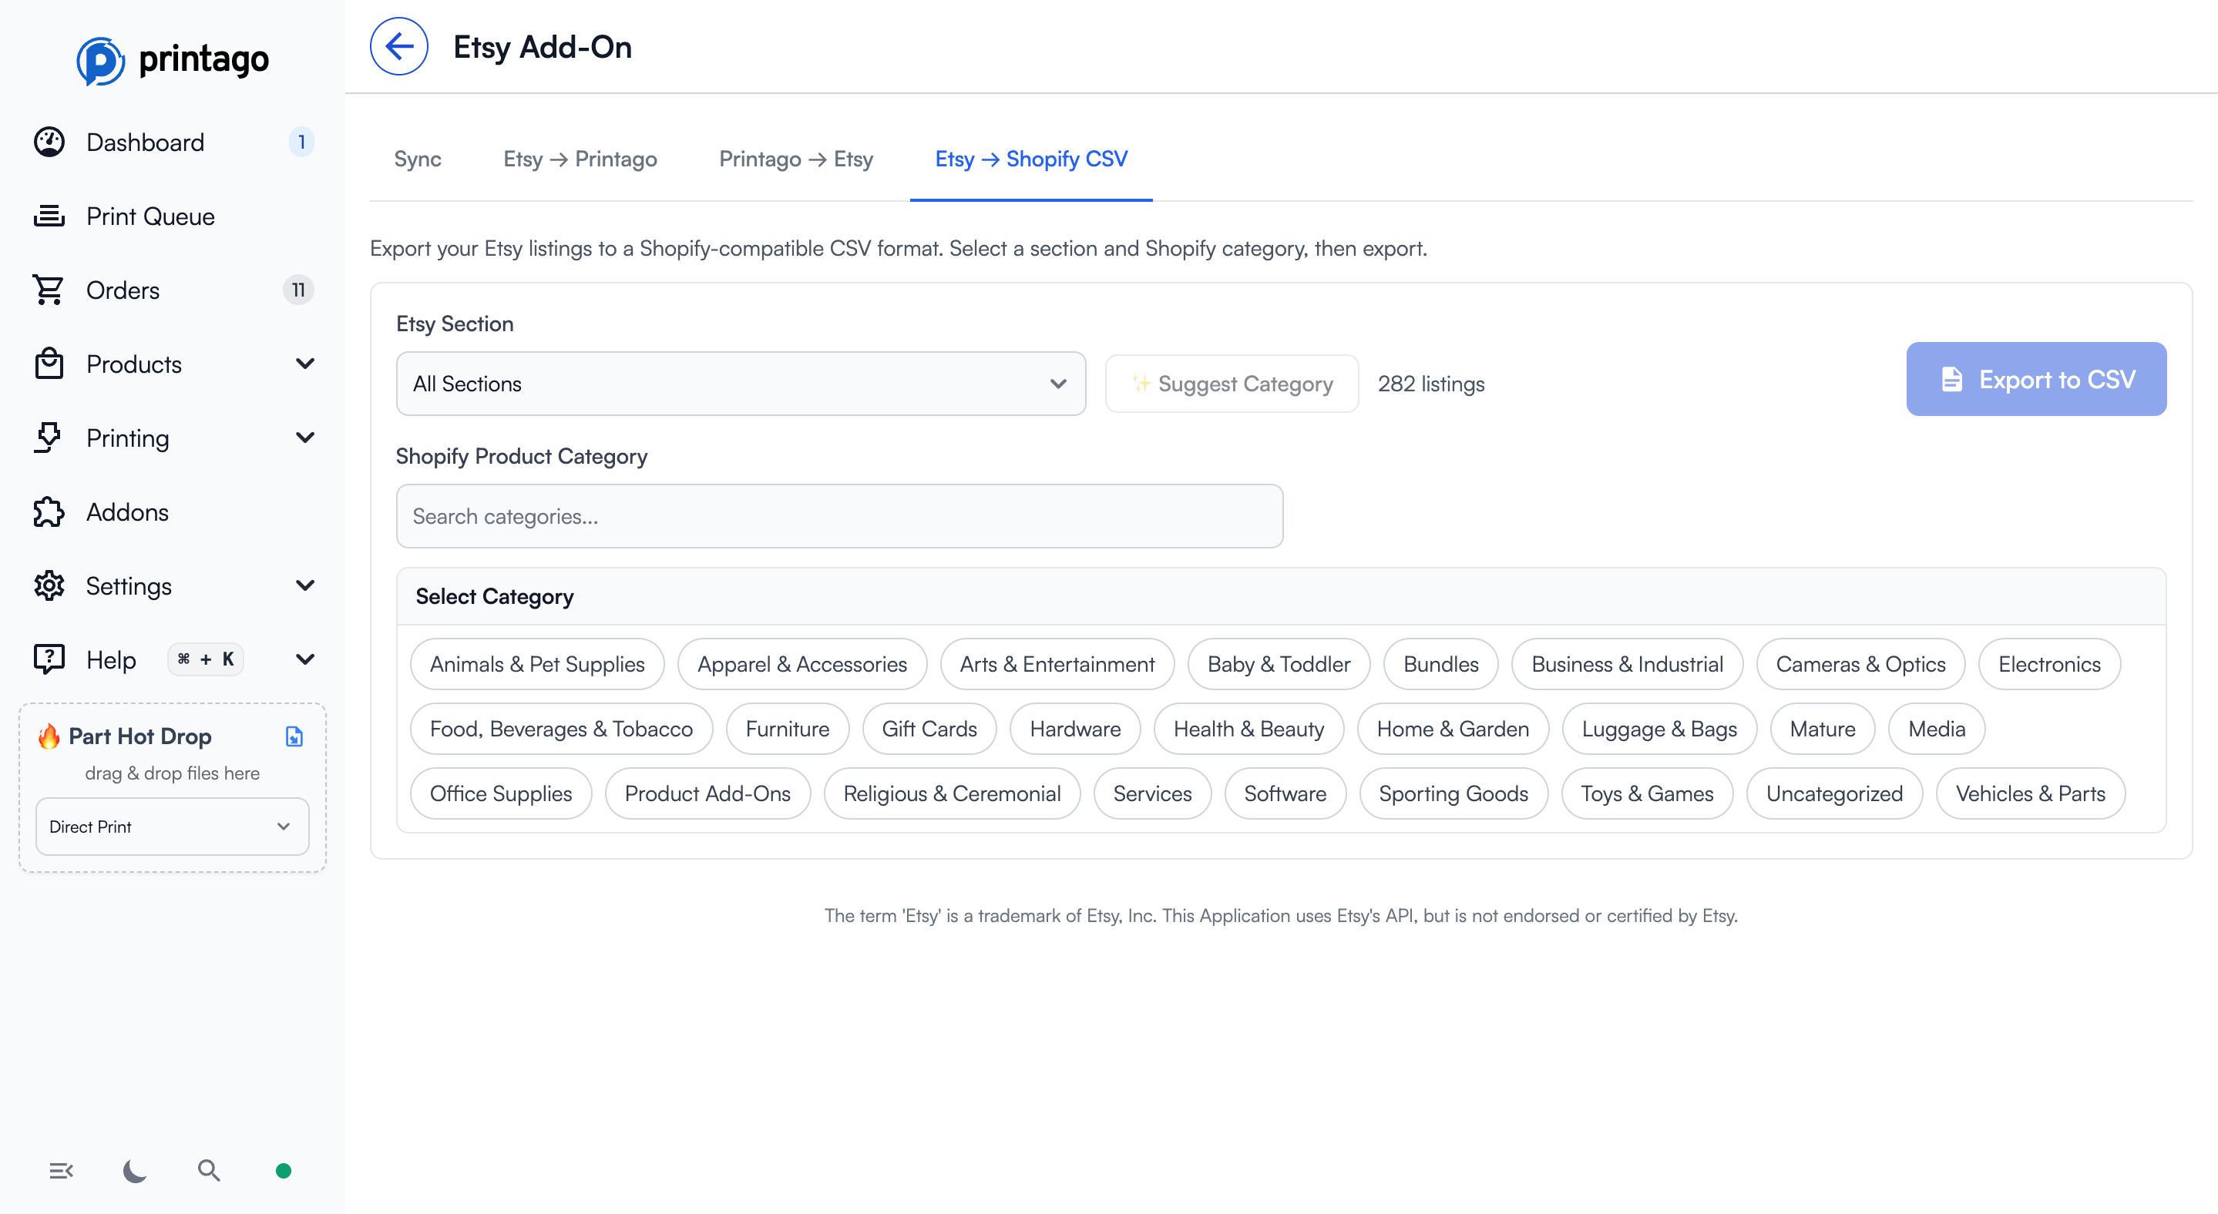Open the All Sections dropdown
This screenshot has height=1214, width=2218.
(740, 384)
